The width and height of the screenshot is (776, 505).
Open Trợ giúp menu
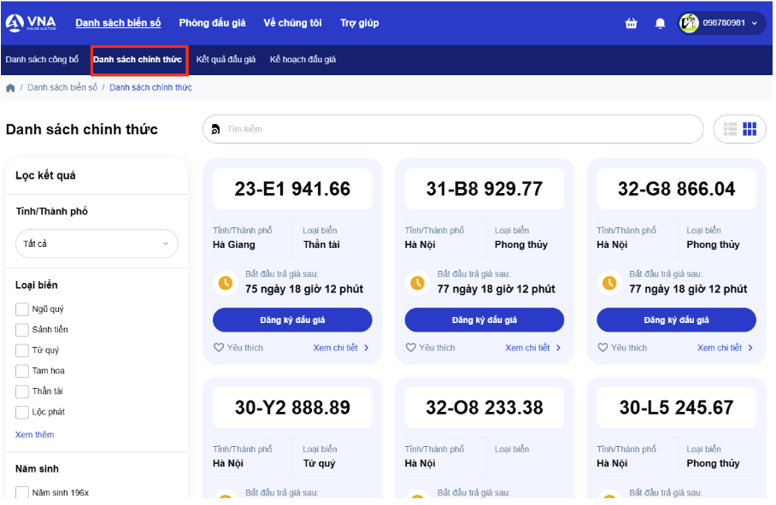click(x=359, y=23)
